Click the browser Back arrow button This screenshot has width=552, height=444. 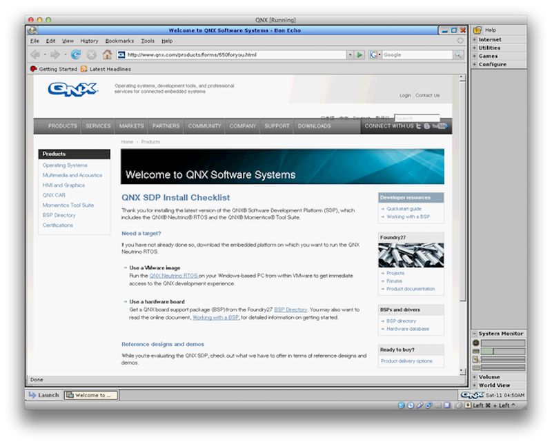tap(35, 54)
